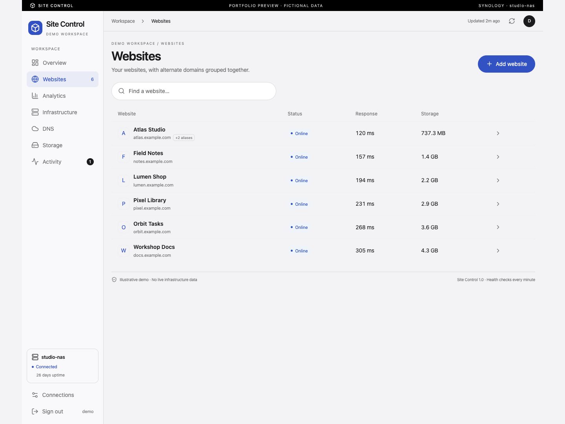Click the Infrastructure server icon
This screenshot has height=424, width=565.
tap(35, 112)
